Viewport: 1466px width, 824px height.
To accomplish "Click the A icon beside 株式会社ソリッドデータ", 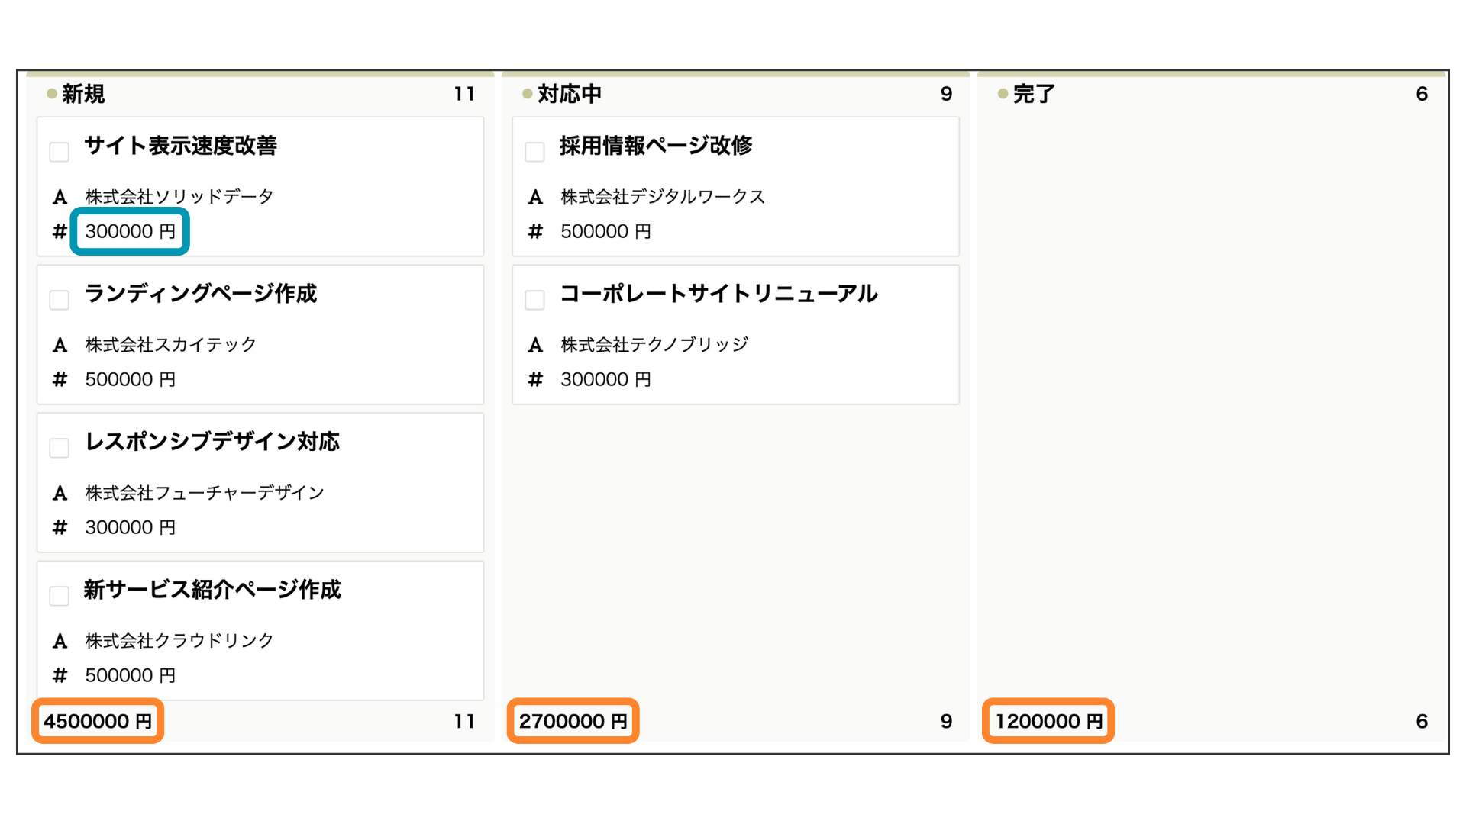I will (x=60, y=198).
